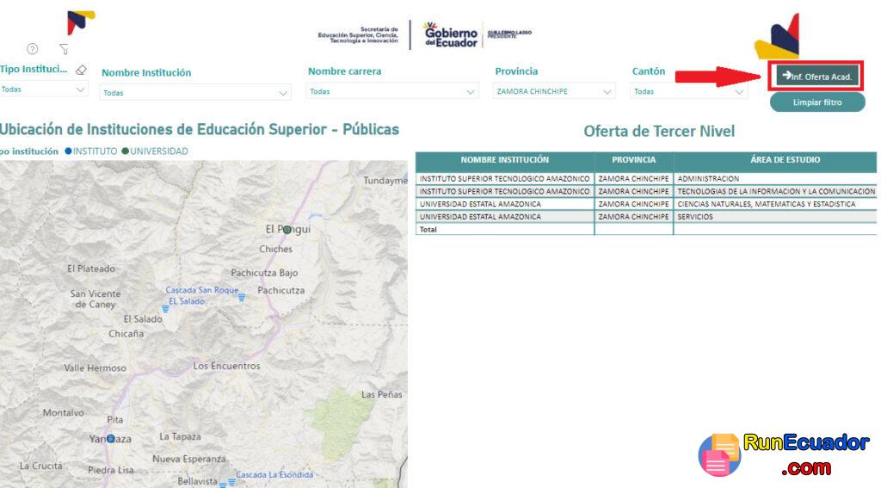Click the Oferta de Tercer Nivel title
The height and width of the screenshot is (488, 881).
(659, 132)
